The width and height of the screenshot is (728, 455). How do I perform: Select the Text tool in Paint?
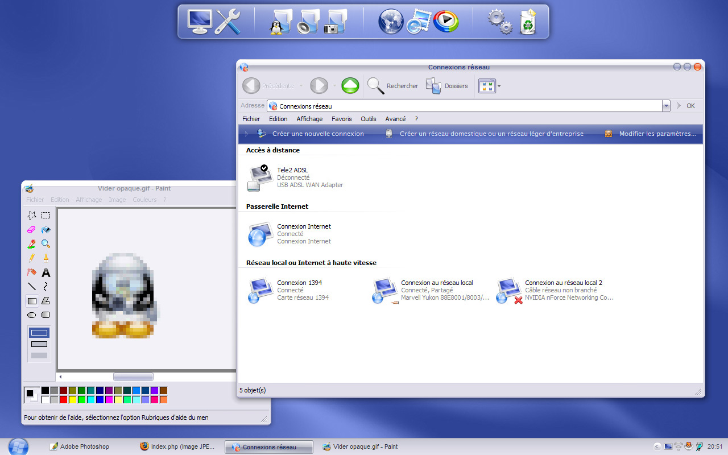(x=45, y=272)
